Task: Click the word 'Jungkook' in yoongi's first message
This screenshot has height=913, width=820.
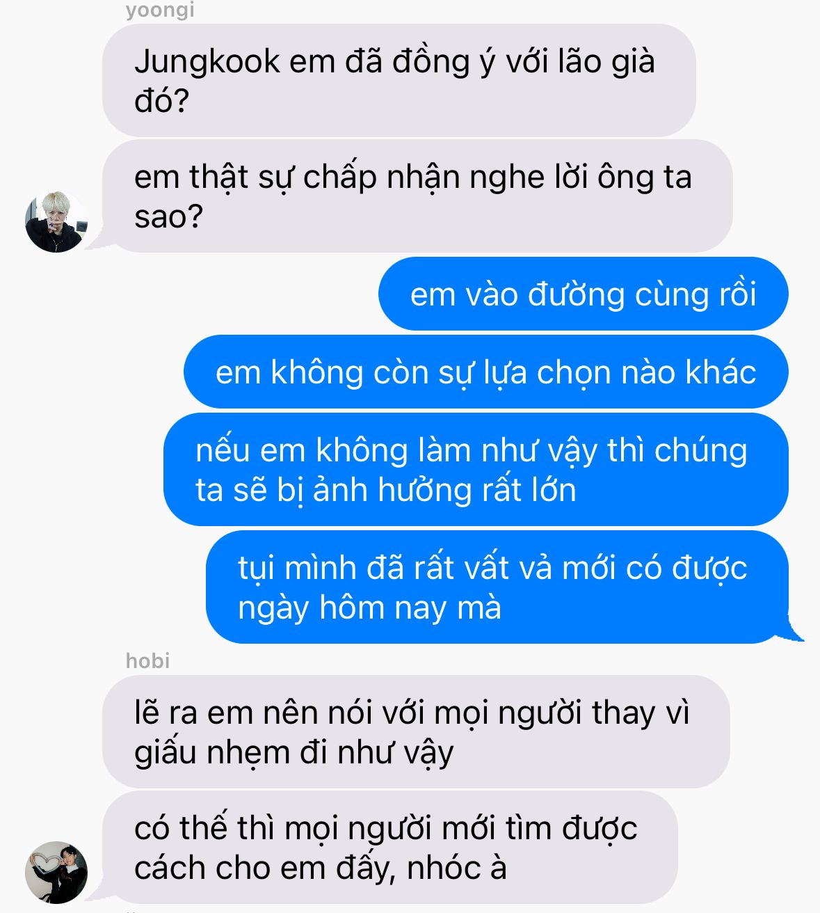Action: click(207, 62)
